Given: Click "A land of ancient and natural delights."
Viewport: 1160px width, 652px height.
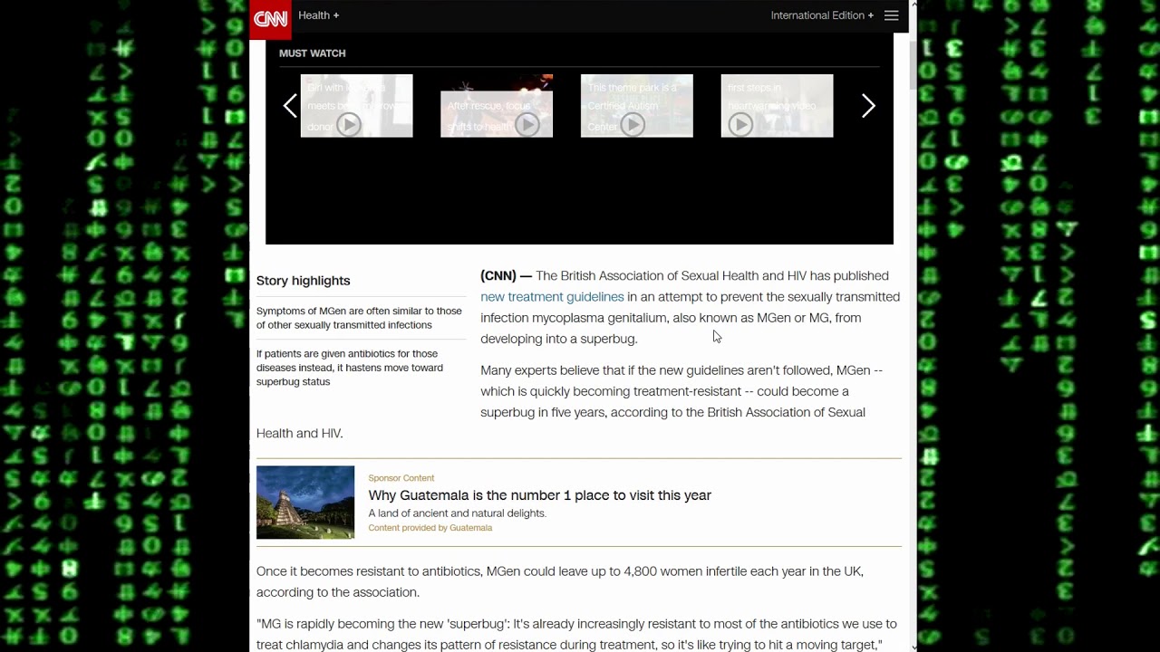Looking at the screenshot, I should coord(457,513).
